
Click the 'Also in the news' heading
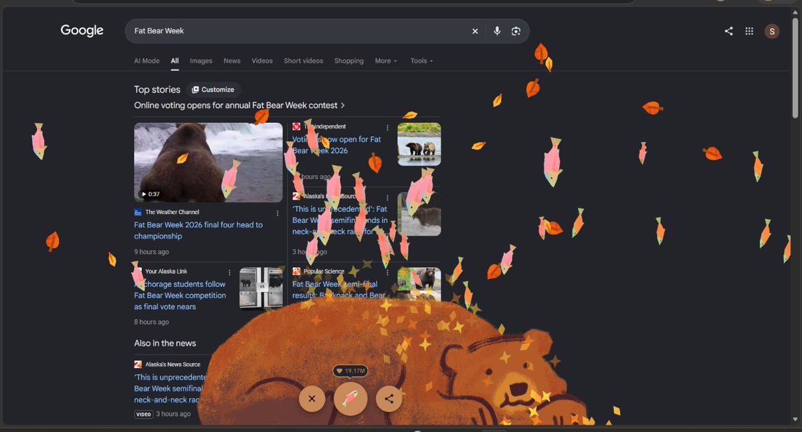[x=165, y=343]
